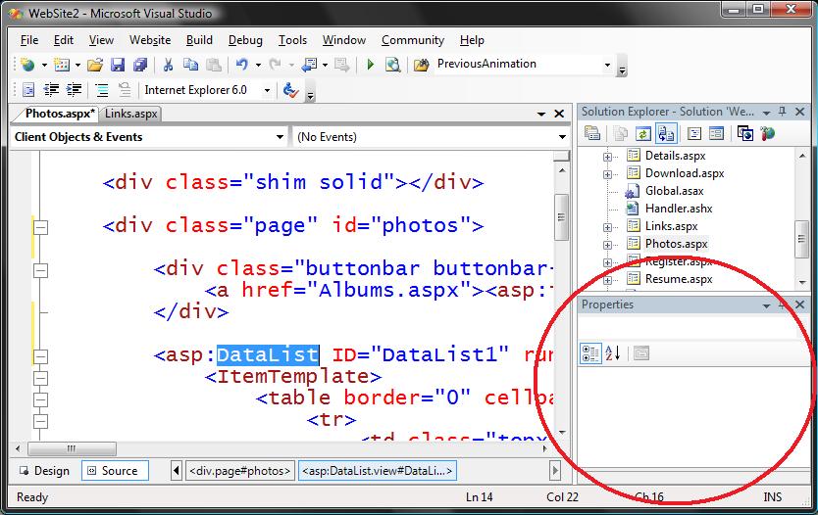This screenshot has height=515, width=818.
Task: Expand the Download.aspx tree node
Action: [607, 174]
